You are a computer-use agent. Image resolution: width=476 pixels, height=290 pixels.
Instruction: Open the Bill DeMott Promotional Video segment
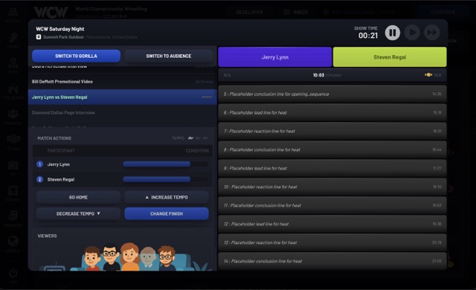coord(122,82)
